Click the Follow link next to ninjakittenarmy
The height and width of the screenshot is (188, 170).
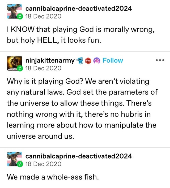pyautogui.click(x=113, y=60)
